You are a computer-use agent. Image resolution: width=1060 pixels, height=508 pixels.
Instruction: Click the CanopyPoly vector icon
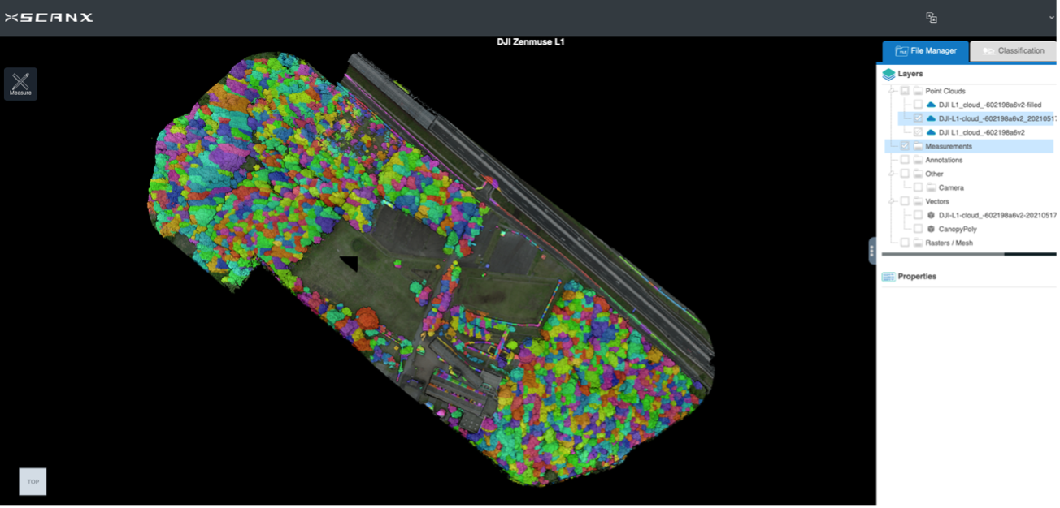click(931, 229)
